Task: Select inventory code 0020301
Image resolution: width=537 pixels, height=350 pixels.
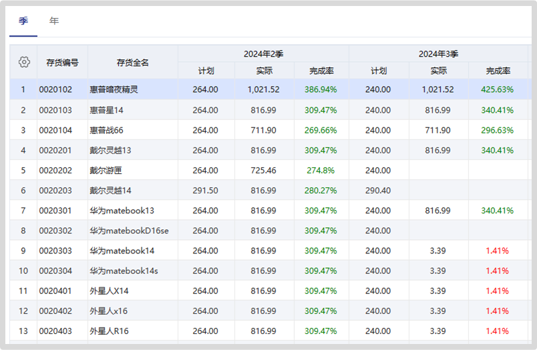Action: (55, 211)
